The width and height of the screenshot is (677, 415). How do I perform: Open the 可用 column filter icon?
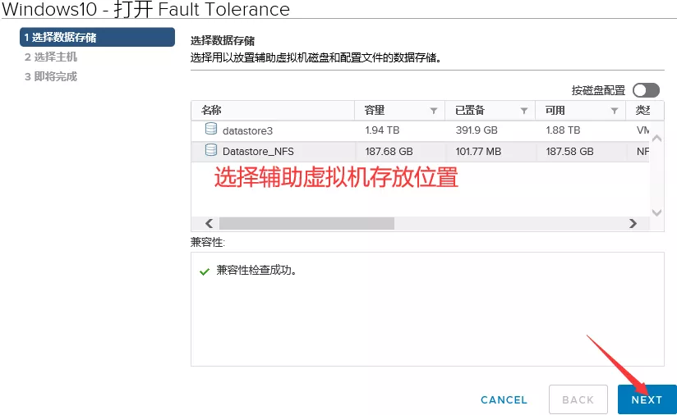point(614,111)
